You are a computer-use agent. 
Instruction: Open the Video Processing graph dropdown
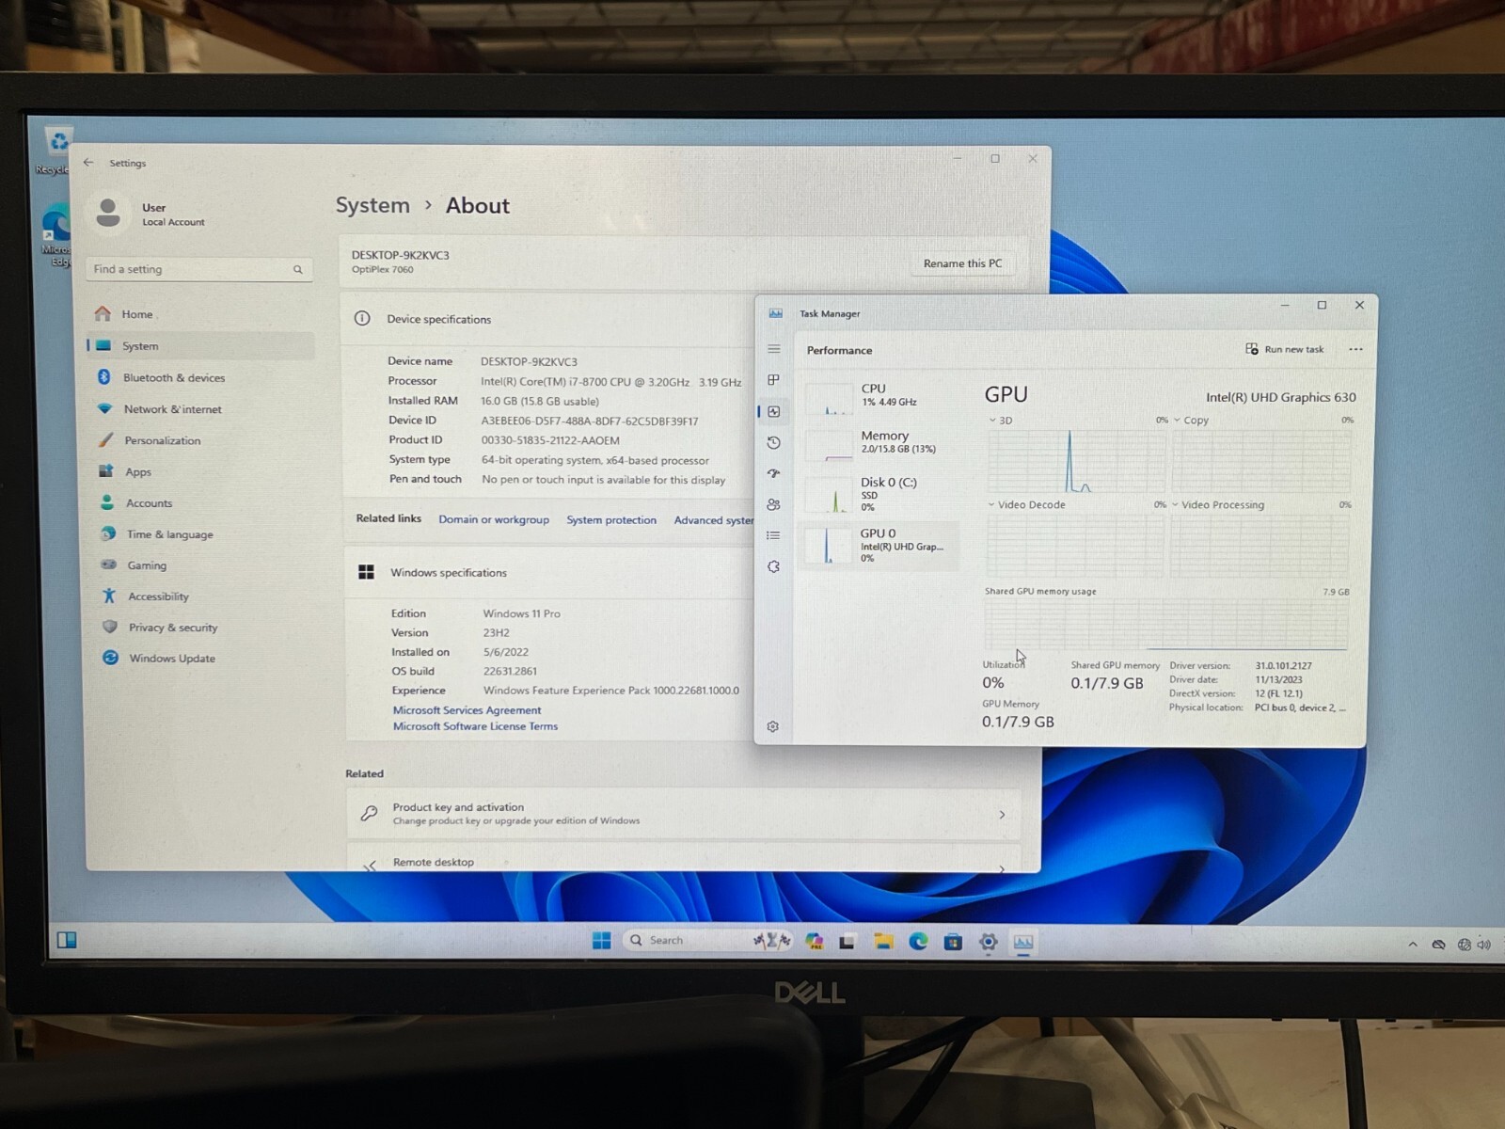tap(1218, 505)
